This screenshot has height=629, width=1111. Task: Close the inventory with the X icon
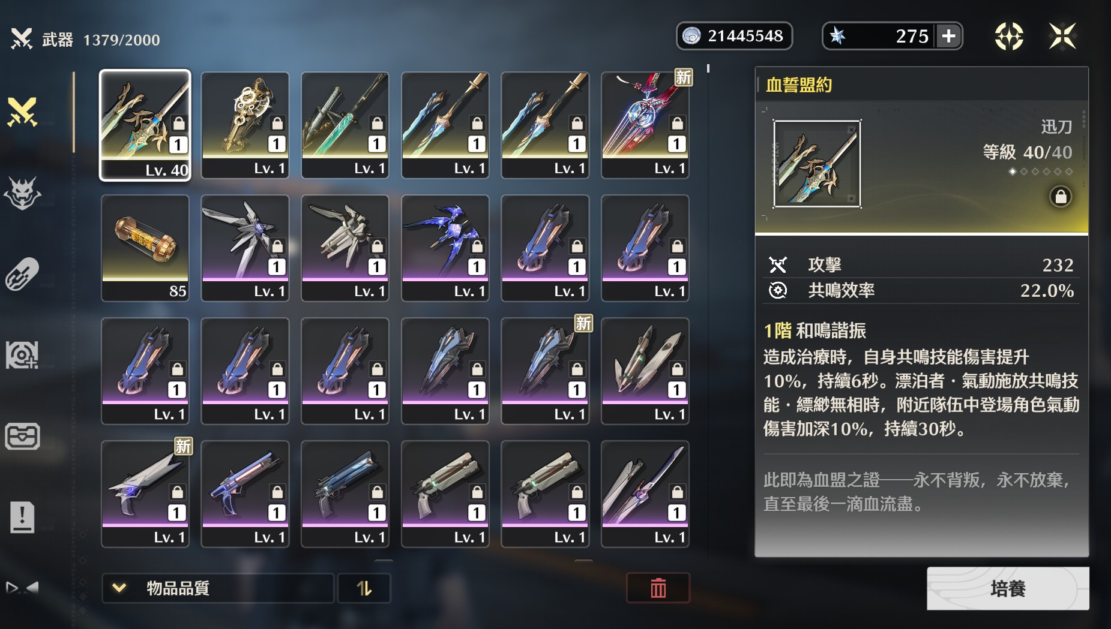pyautogui.click(x=1062, y=36)
